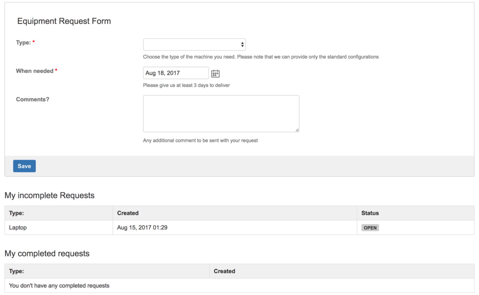The width and height of the screenshot is (479, 295).
Task: Click the Save button
Action: (24, 166)
